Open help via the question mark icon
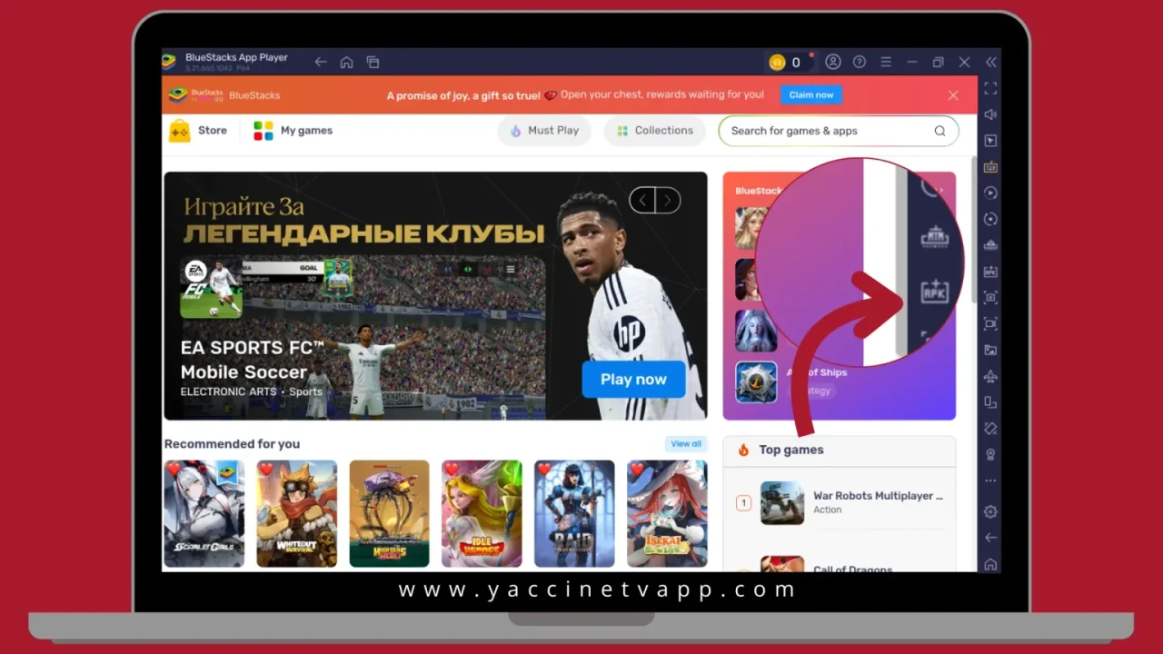The width and height of the screenshot is (1163, 654). coord(859,62)
